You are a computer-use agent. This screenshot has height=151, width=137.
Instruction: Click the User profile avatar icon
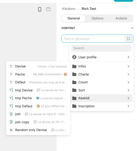[74, 57]
